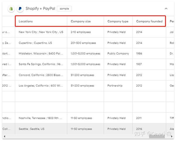The height and width of the screenshot is (141, 176).
Task: Click the Shopify + PayPal title
Action: pyautogui.click(x=40, y=9)
